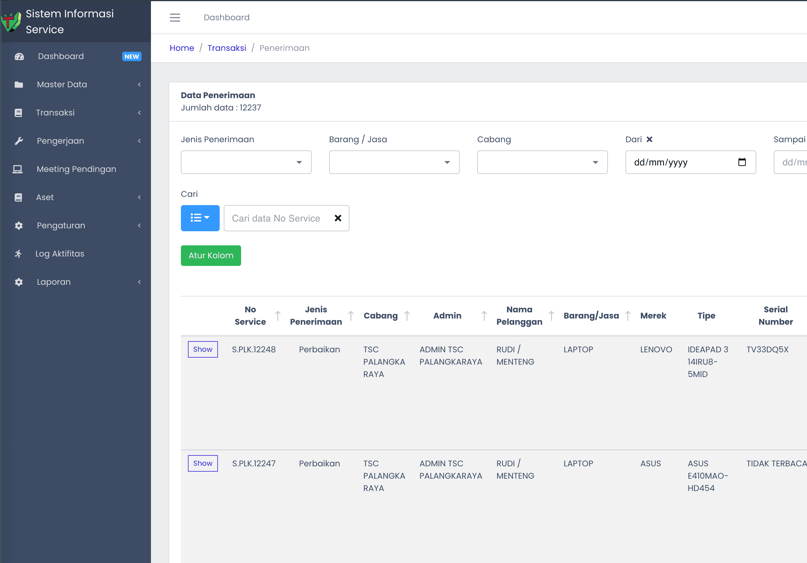Open Dashboard in the sidebar menu
This screenshot has height=563, width=807.
pos(61,56)
